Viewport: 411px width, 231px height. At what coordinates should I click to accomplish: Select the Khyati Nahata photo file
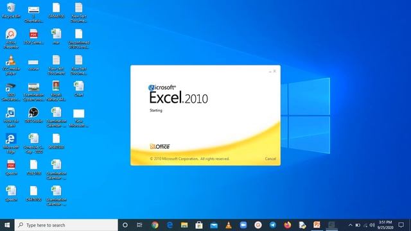(56, 91)
